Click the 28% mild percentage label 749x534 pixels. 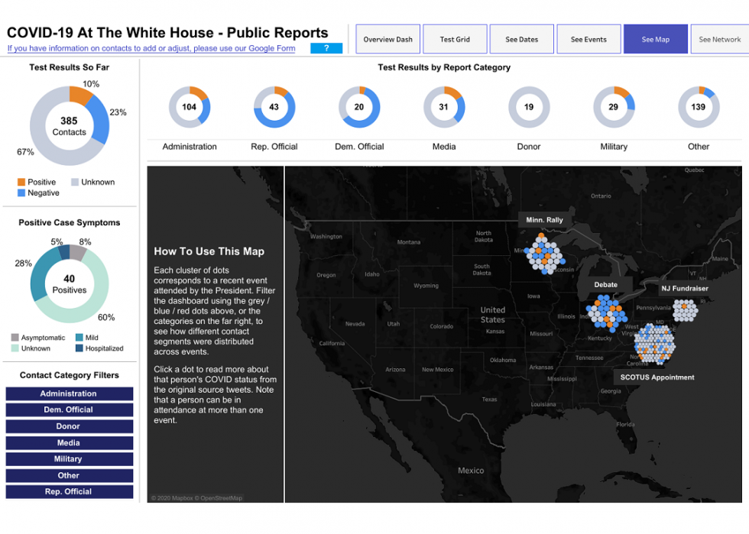pos(24,263)
